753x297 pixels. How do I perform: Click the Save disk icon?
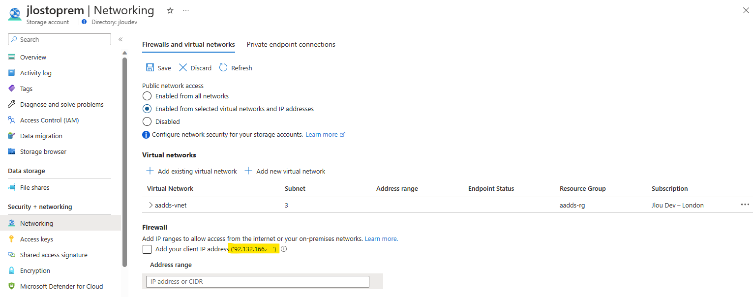(150, 68)
